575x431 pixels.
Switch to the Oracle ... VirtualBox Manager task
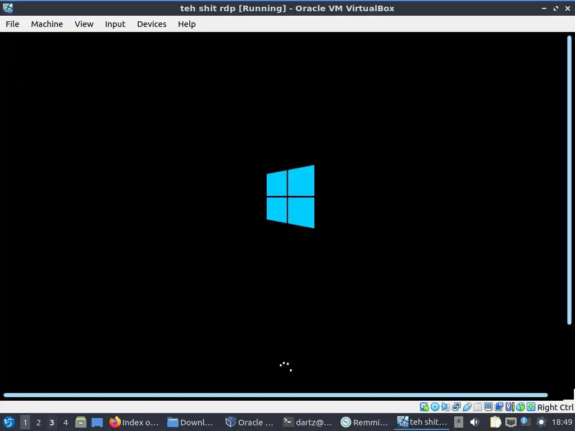point(249,422)
